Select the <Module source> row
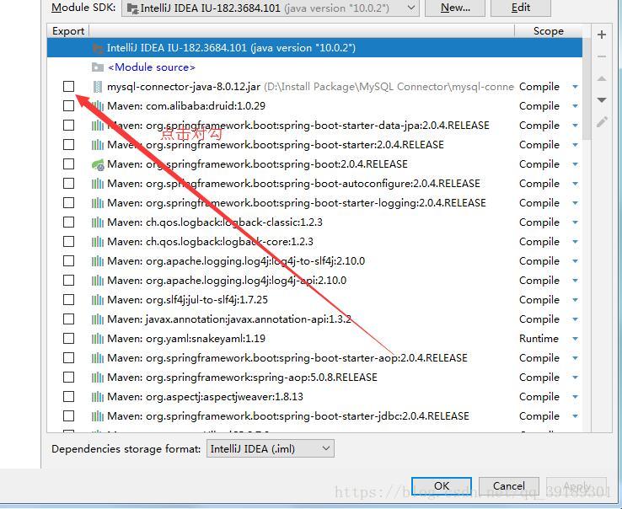Screen dimensions: 622x509 [314, 67]
